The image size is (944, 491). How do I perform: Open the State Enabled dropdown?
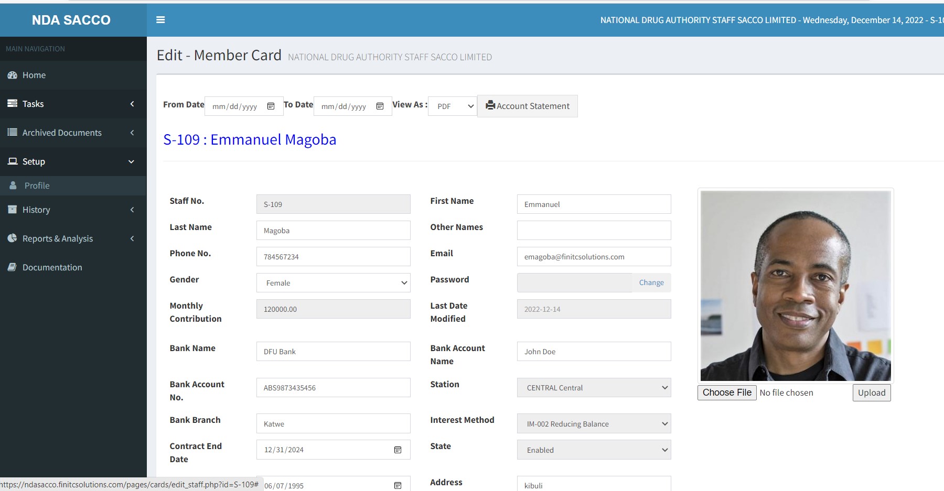click(594, 450)
